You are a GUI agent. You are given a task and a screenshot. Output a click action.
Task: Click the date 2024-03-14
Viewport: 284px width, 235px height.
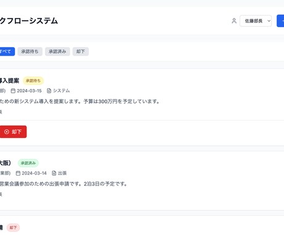[34, 173]
